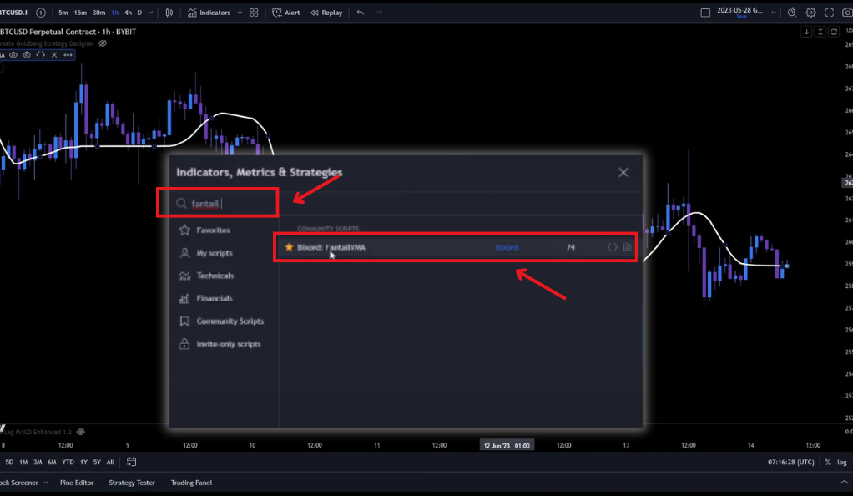
Task: Open the Favorites category in dialog
Action: click(213, 230)
